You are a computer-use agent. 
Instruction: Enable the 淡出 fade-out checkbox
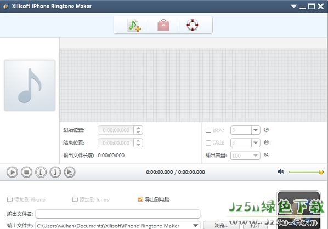[208, 142]
